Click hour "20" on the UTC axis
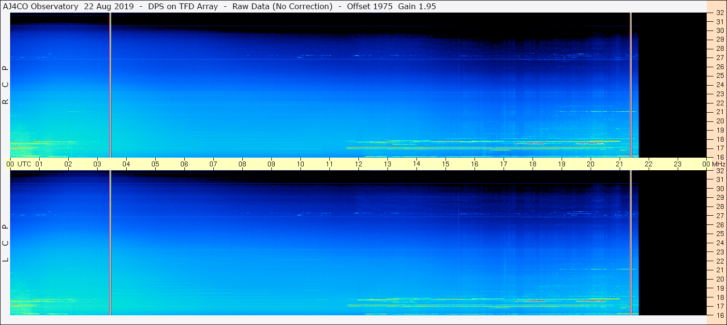The width and height of the screenshot is (727, 325). coord(591,164)
